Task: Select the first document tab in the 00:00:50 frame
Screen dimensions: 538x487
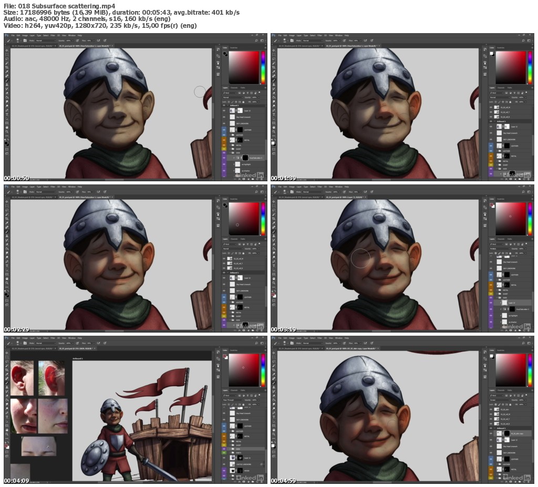Action: coord(33,46)
